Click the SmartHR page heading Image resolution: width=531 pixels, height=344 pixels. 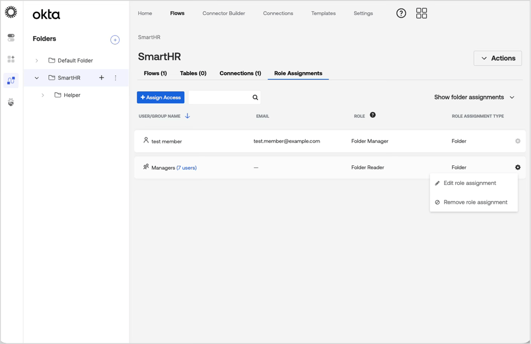point(159,56)
